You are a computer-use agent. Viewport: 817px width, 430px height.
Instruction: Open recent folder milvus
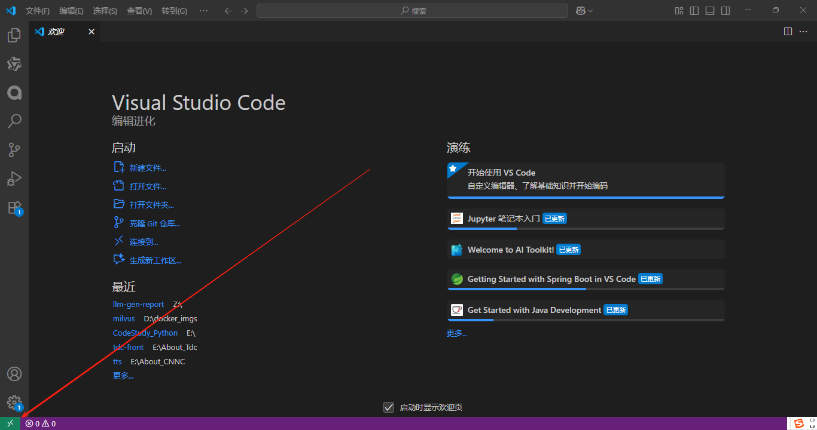click(x=124, y=319)
